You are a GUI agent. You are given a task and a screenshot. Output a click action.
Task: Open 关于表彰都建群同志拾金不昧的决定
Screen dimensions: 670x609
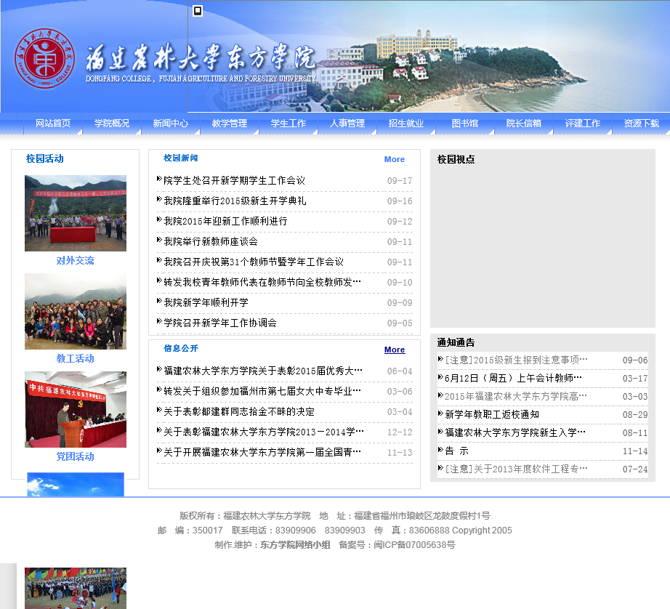239,411
